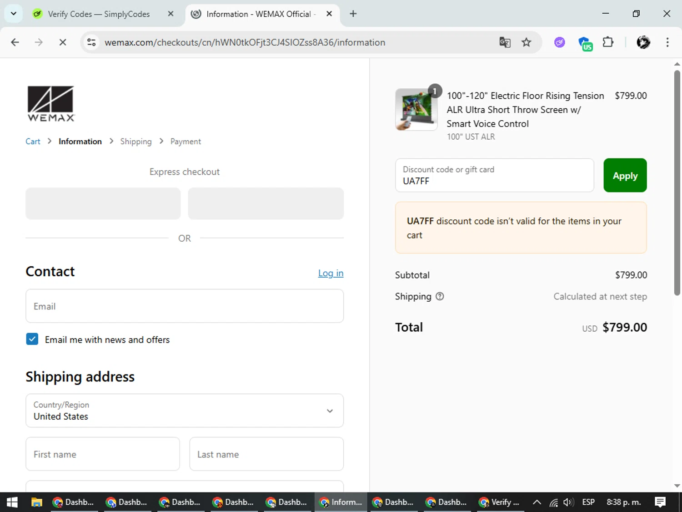The image size is (682, 512).
Task: Close the Information WEMAX tab
Action: pos(329,14)
